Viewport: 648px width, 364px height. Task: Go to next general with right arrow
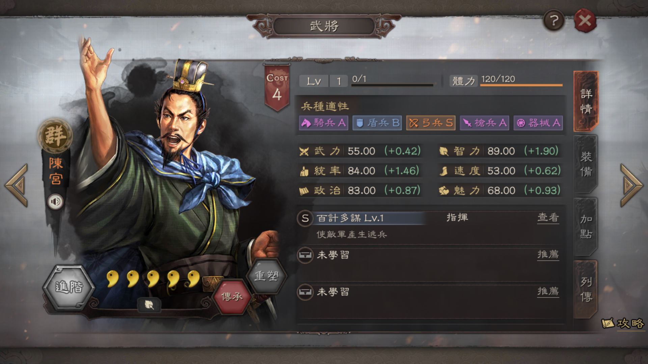(631, 185)
